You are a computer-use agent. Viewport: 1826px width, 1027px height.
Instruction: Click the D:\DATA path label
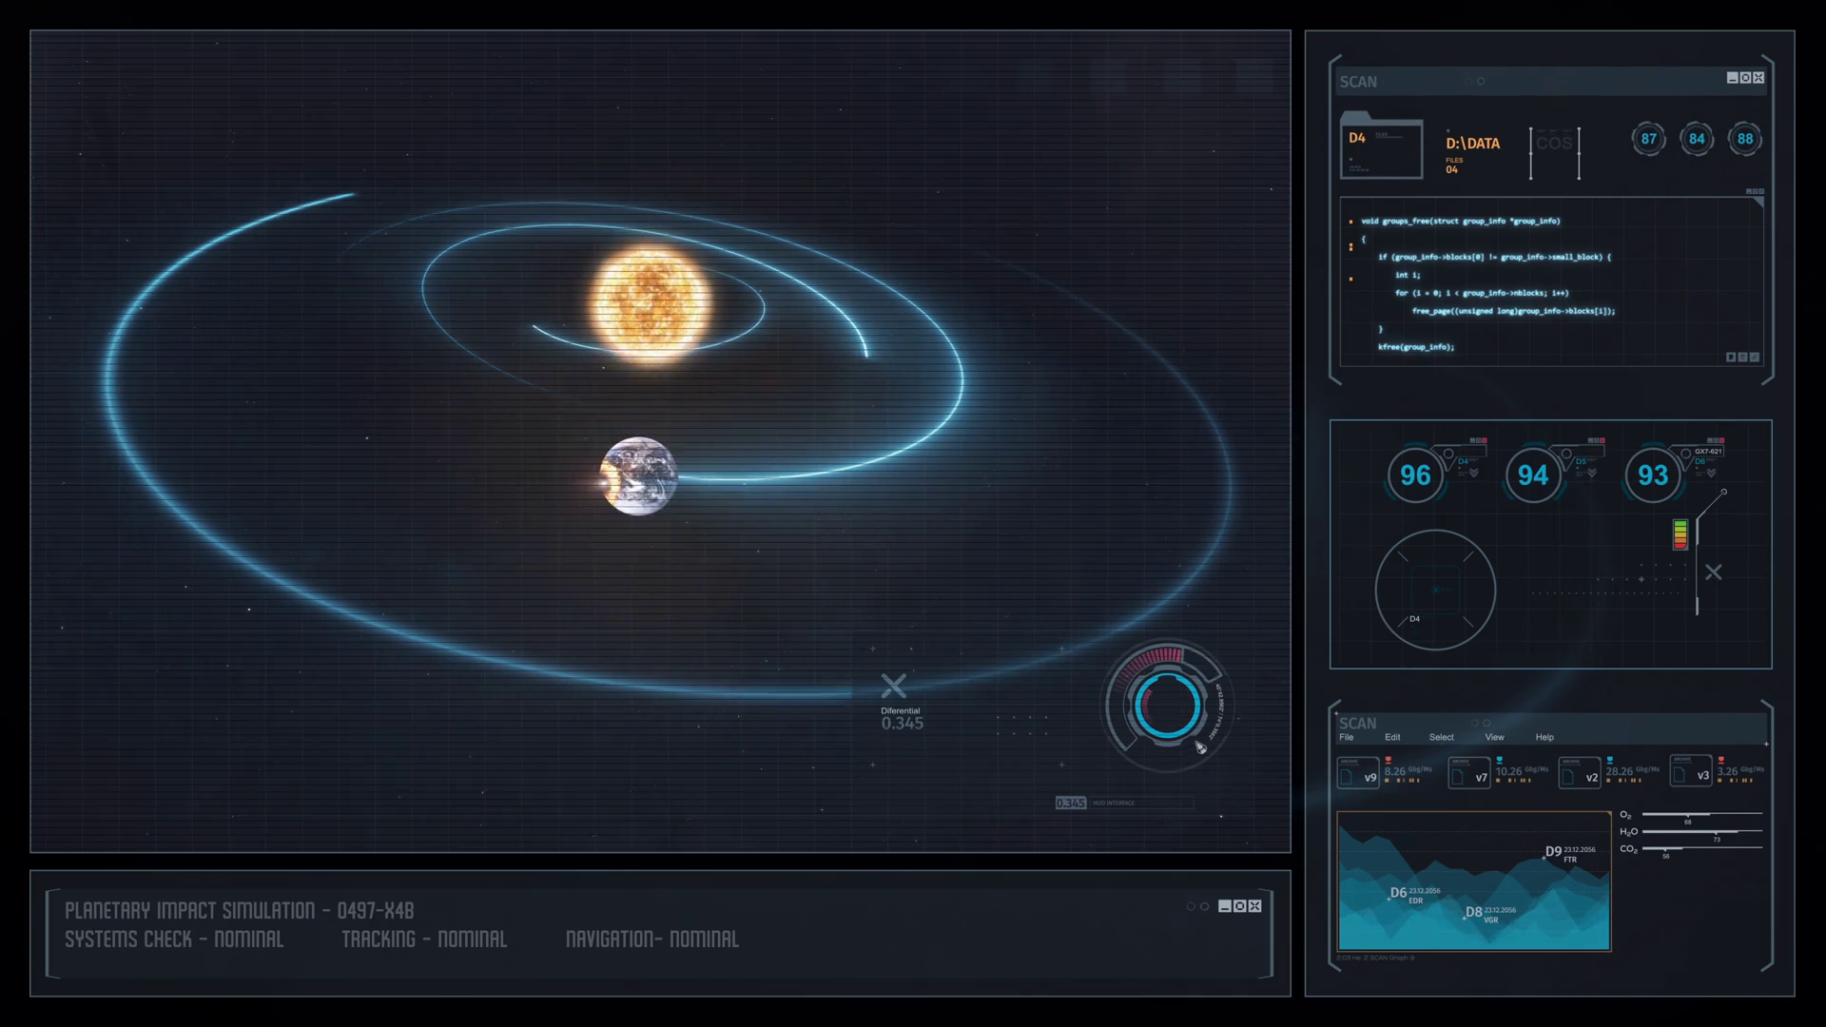pos(1472,144)
